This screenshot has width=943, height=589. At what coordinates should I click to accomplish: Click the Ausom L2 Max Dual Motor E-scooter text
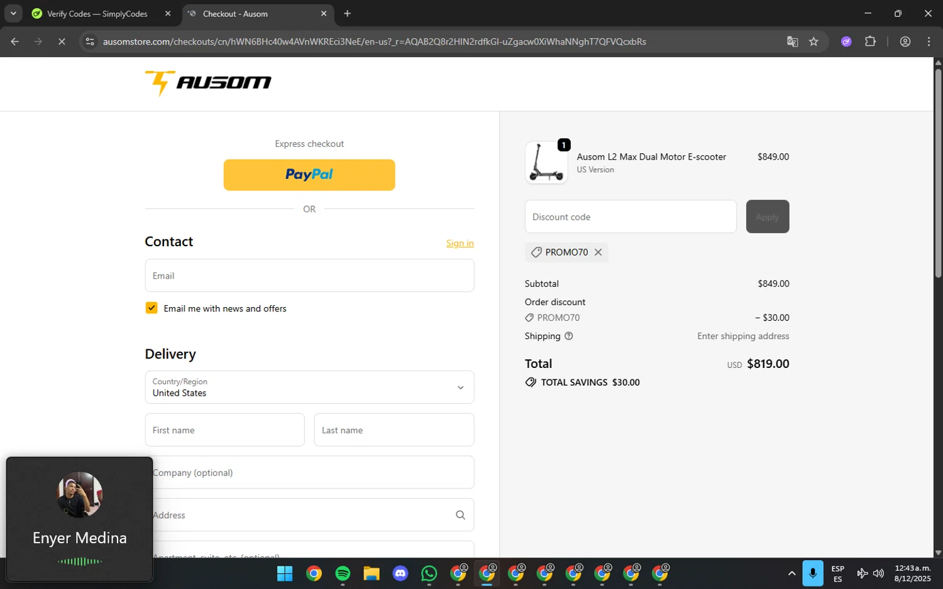click(x=651, y=157)
